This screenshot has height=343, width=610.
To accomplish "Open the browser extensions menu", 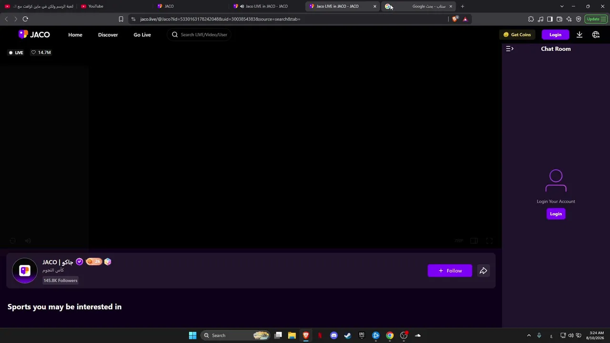I will (531, 19).
